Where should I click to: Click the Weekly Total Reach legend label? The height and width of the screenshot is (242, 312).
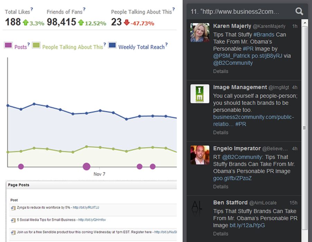(x=141, y=47)
